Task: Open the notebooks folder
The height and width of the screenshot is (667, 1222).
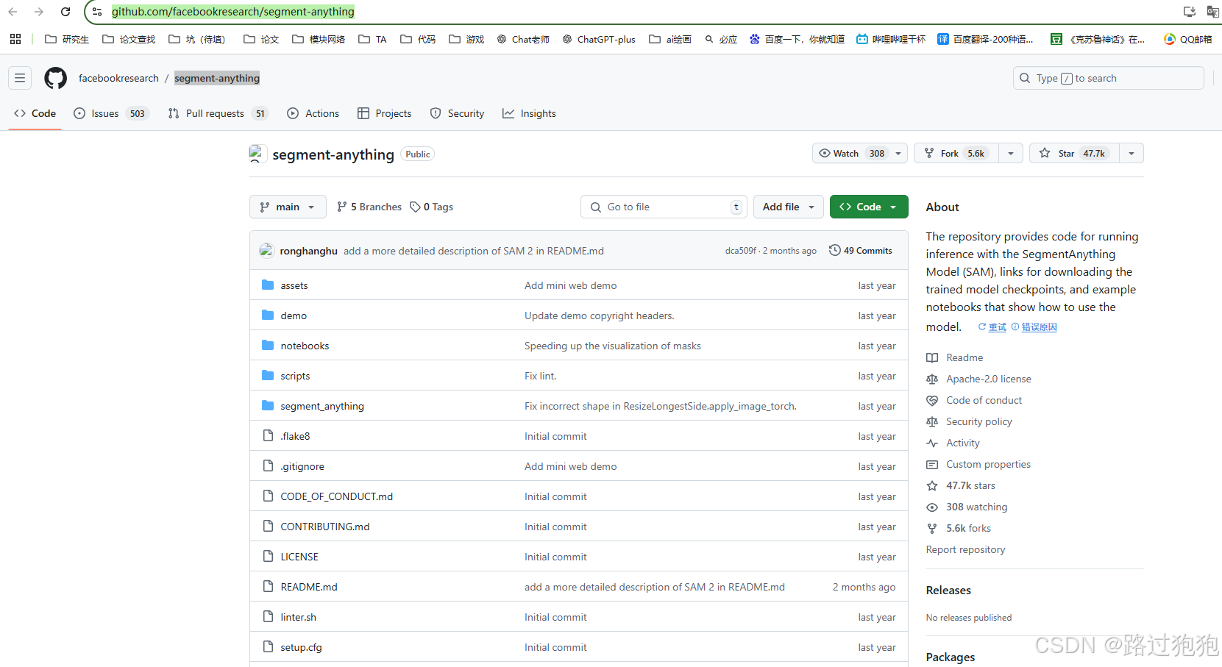Action: click(x=305, y=346)
